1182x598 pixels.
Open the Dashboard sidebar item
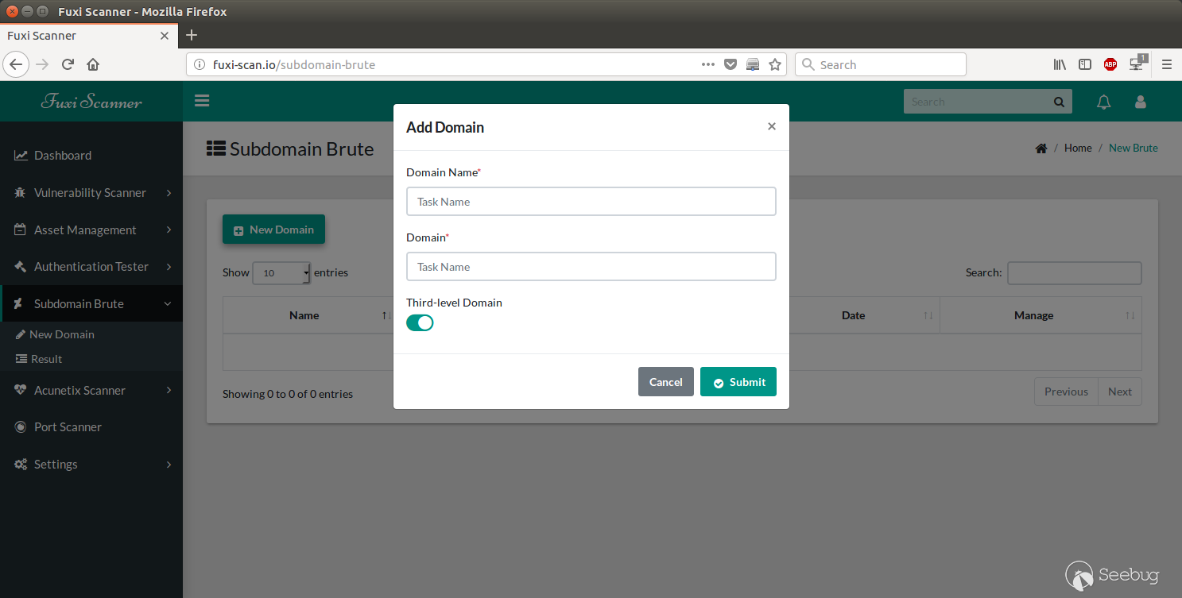[x=91, y=155]
